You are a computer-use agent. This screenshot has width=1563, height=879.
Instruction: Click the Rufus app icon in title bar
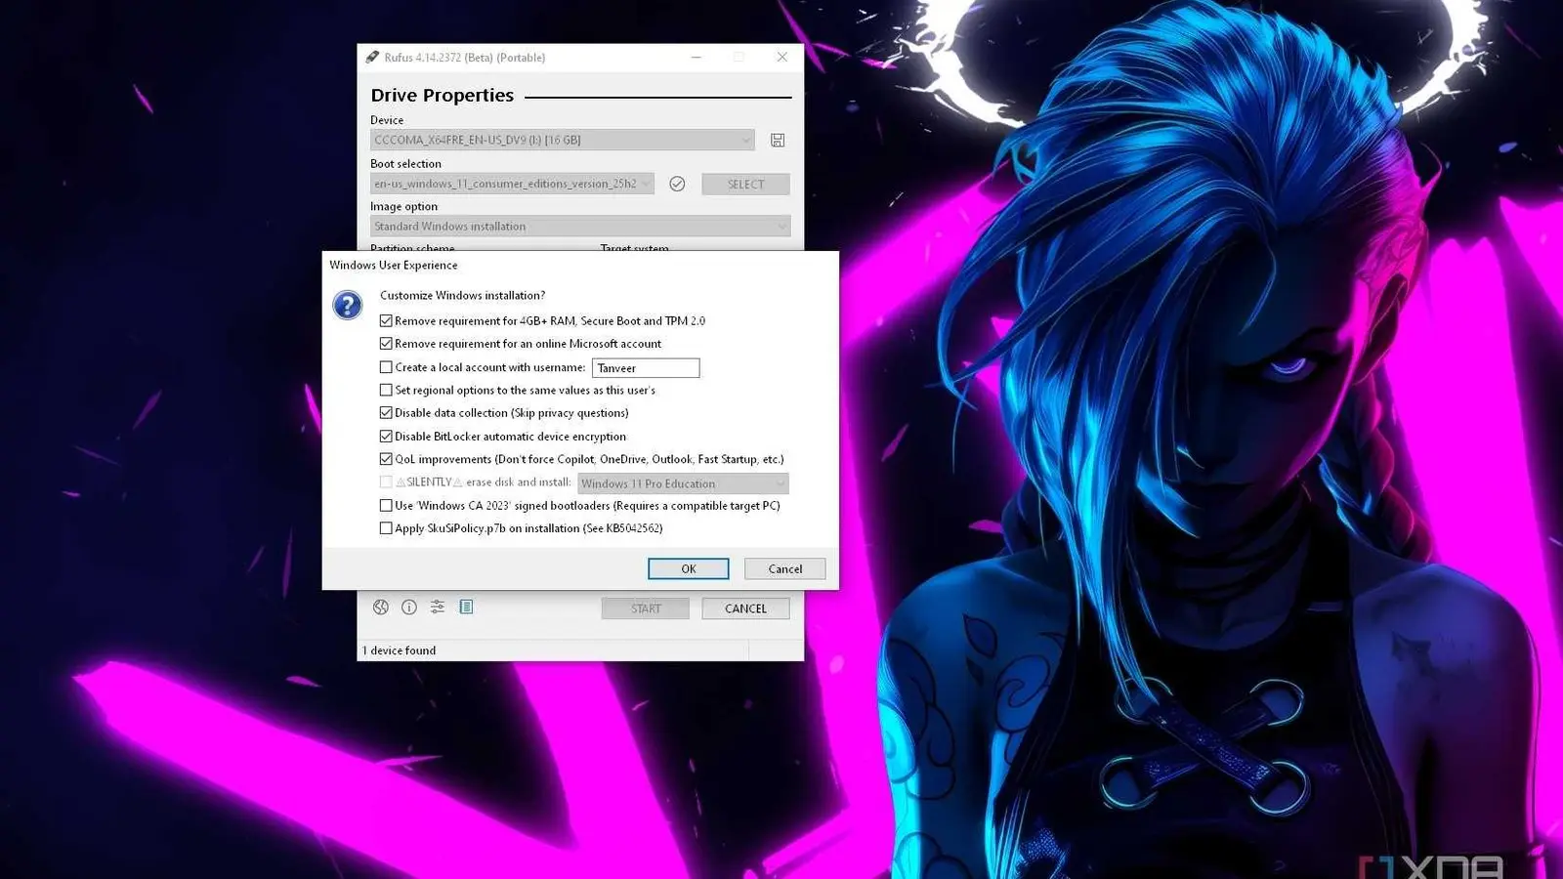[x=372, y=58]
